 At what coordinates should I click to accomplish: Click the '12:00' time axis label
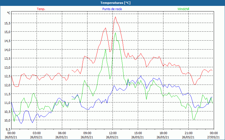coord(113,133)
